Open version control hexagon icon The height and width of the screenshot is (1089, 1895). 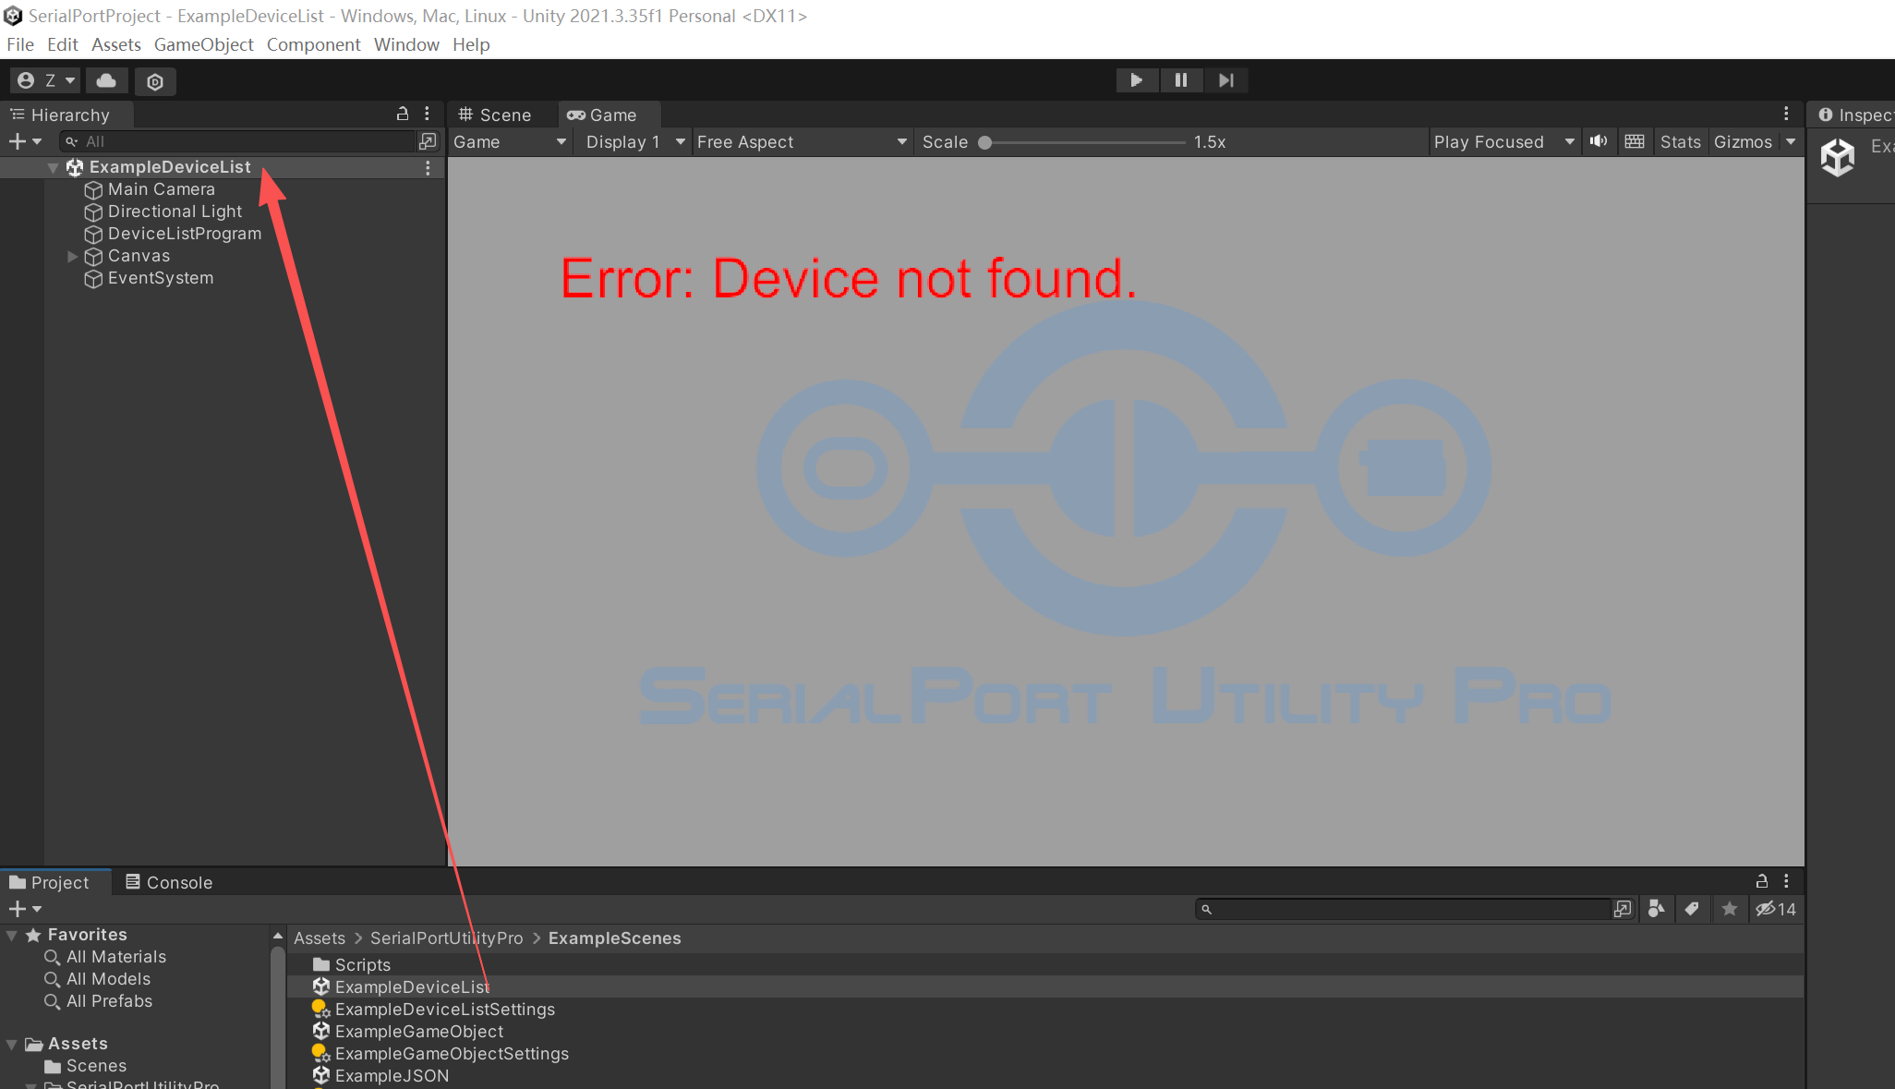point(155,81)
